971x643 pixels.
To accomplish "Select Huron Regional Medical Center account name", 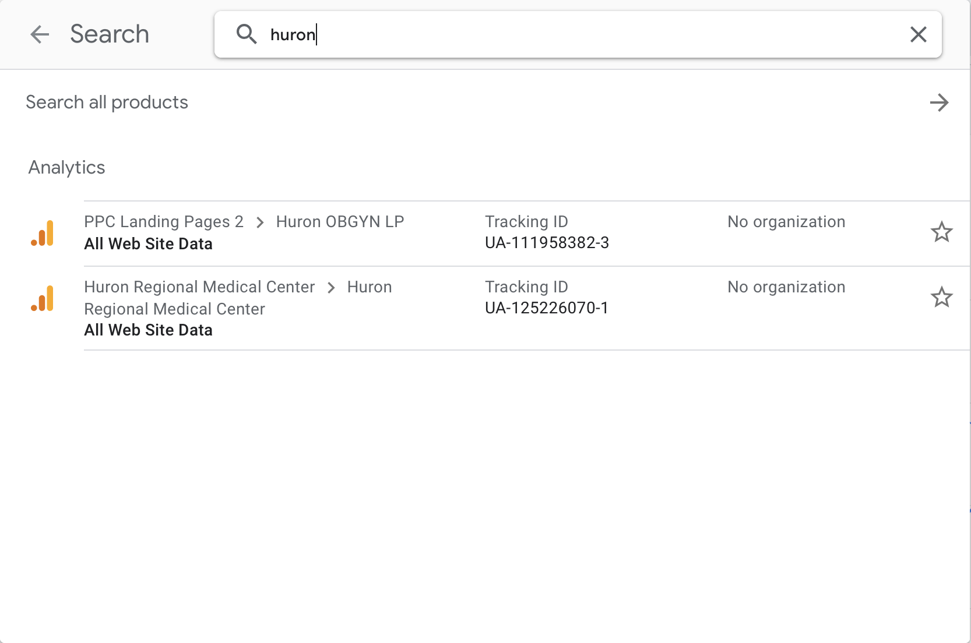I will 199,287.
